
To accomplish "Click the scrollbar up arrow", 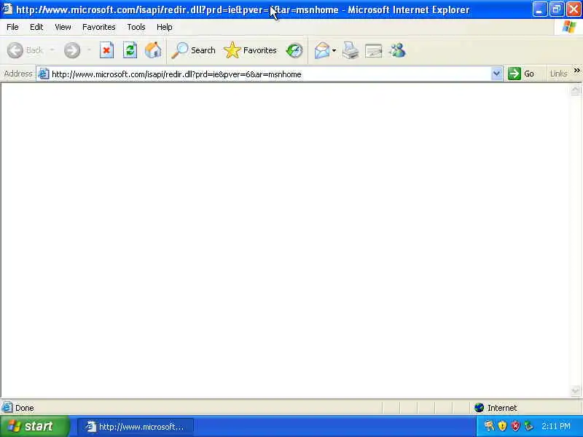I will pos(575,90).
